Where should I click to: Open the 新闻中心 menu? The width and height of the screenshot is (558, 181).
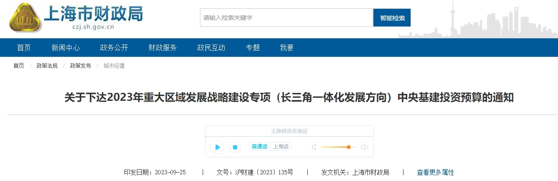(65, 48)
